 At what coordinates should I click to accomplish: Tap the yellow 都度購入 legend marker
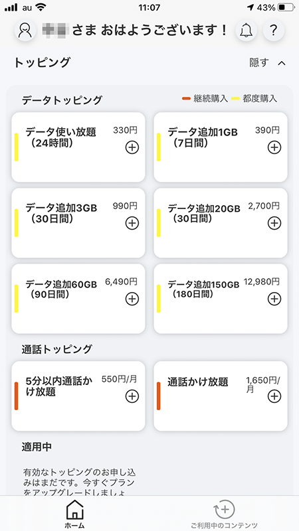pyautogui.click(x=236, y=99)
